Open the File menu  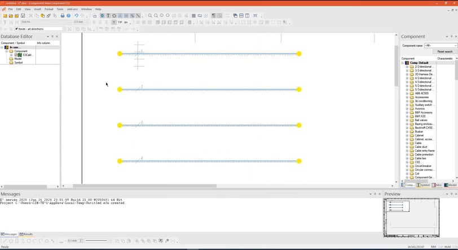click(10, 10)
